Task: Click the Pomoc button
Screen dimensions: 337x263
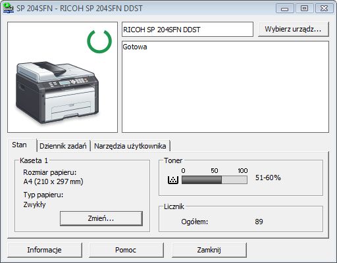Action: [126, 250]
